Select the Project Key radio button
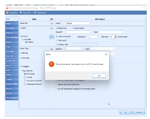 coord(57,28)
